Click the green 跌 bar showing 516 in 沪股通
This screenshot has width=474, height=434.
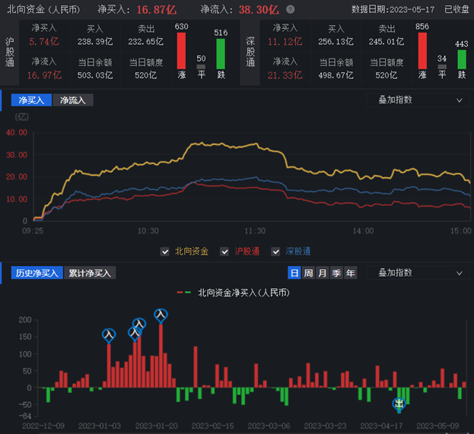(221, 54)
